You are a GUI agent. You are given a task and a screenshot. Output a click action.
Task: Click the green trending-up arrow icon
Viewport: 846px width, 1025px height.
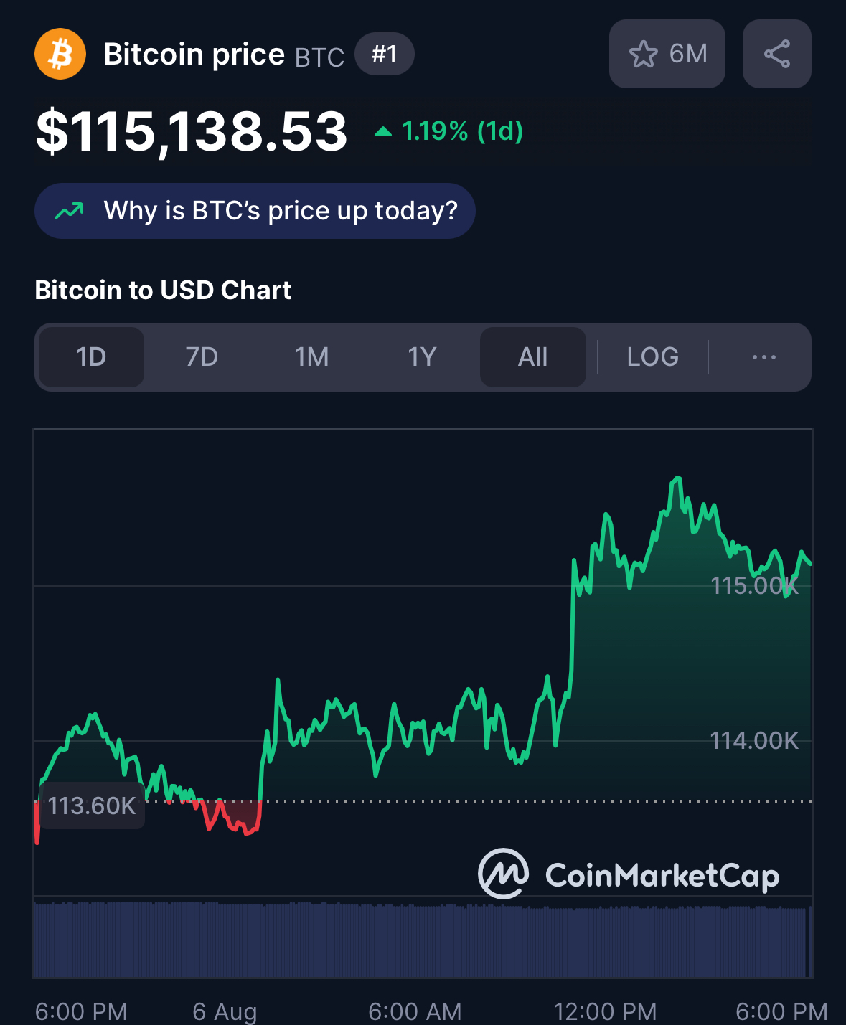tap(70, 211)
